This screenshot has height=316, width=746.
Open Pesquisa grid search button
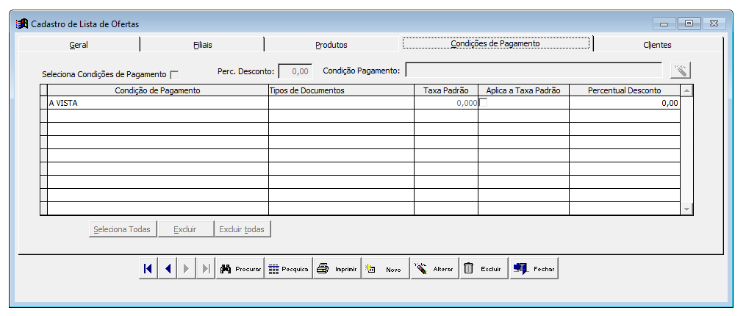[x=289, y=269]
